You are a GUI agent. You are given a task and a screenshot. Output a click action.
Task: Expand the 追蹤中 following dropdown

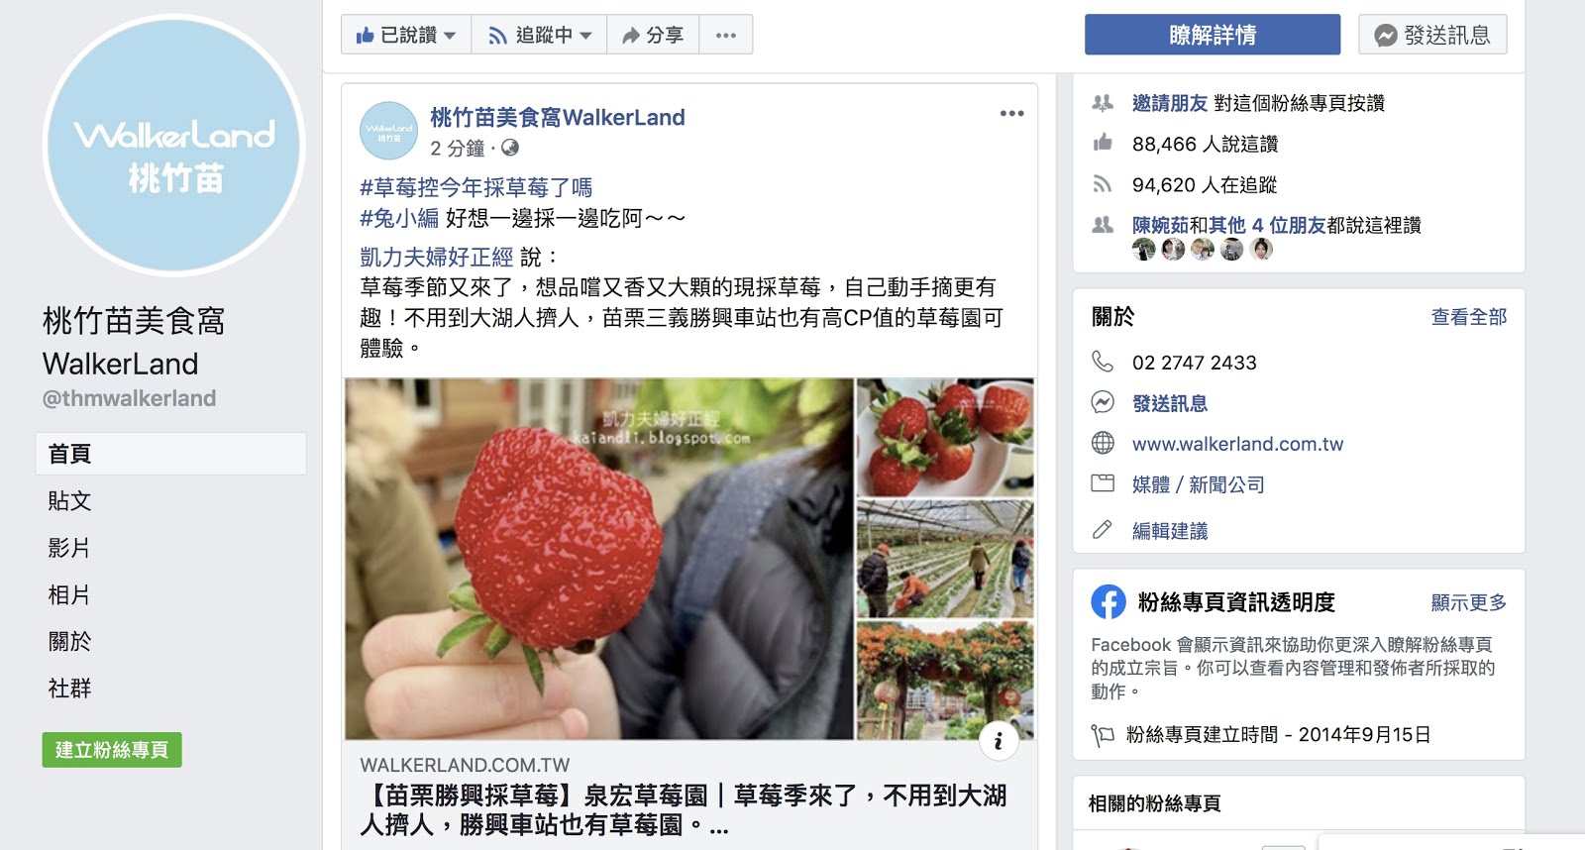[539, 35]
